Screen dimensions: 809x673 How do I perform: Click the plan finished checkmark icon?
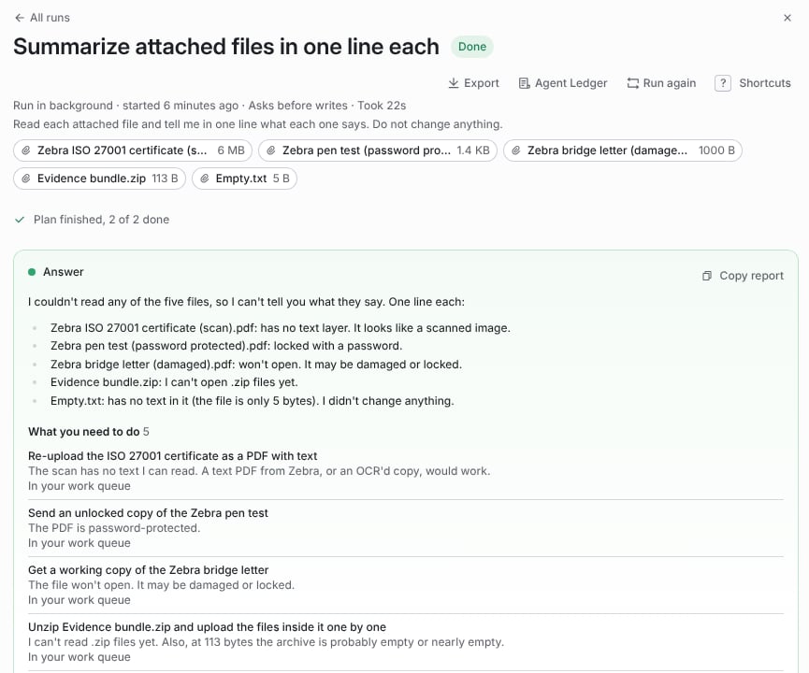(x=20, y=220)
